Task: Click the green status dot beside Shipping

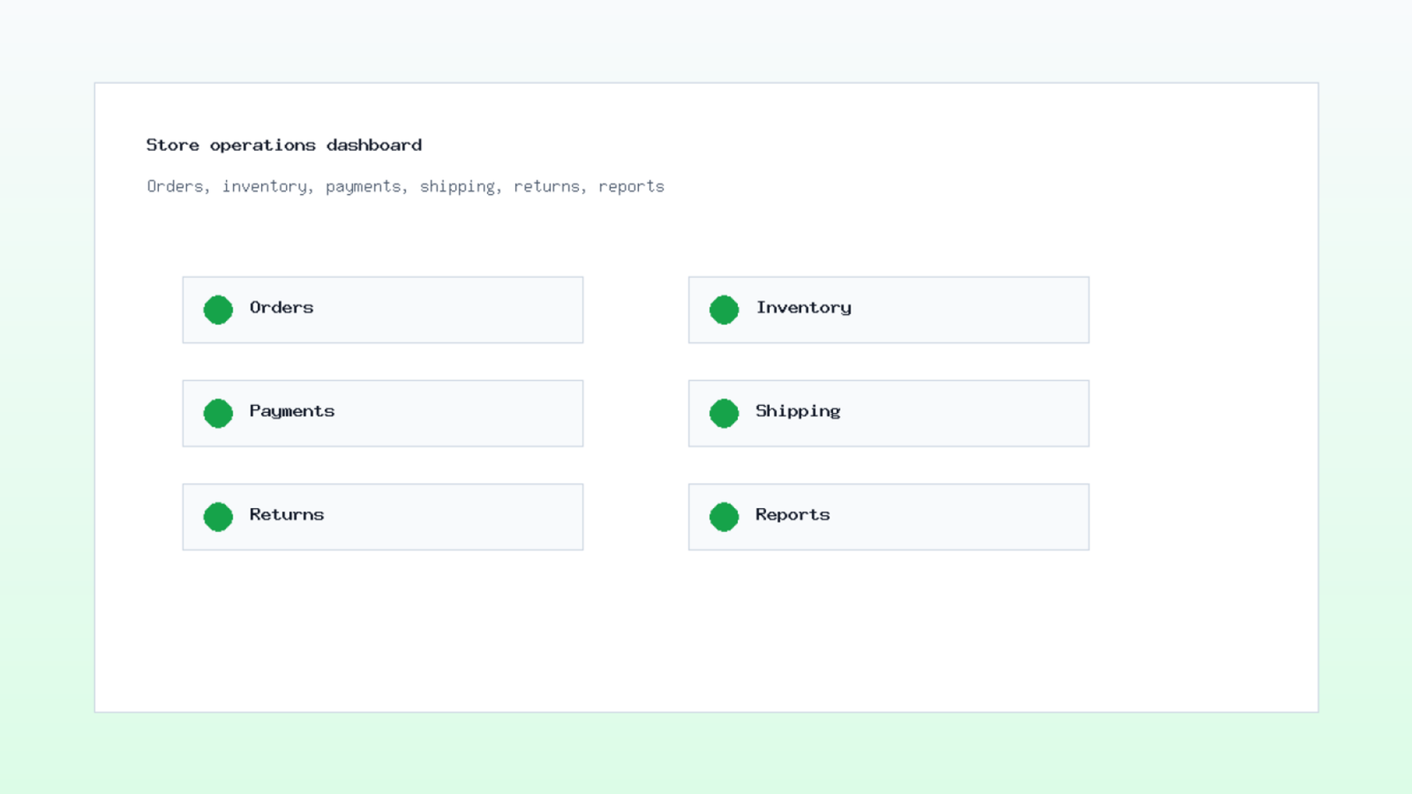Action: [724, 413]
